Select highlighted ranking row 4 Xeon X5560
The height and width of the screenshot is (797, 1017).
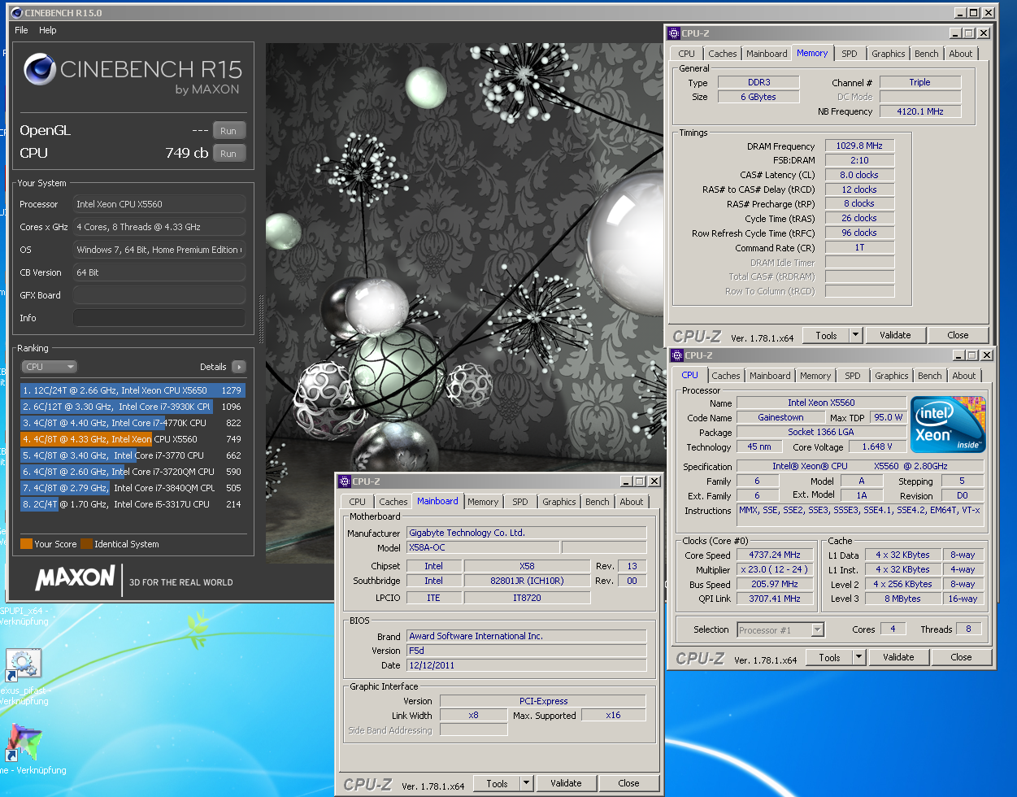click(x=132, y=439)
